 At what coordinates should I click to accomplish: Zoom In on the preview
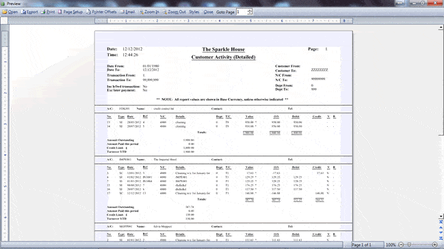149,12
